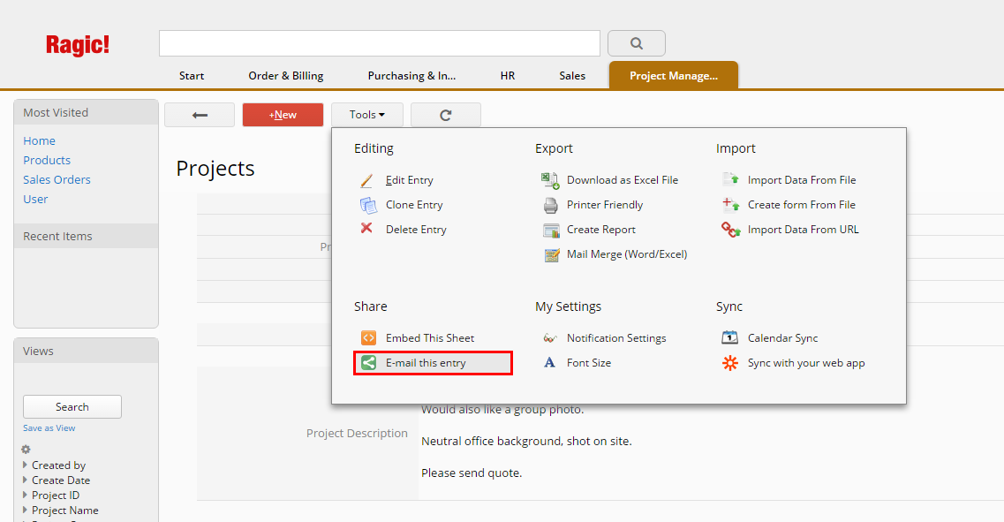Viewport: 1004px width, 522px height.
Task: Select Delete Entry menu item
Action: pos(416,230)
